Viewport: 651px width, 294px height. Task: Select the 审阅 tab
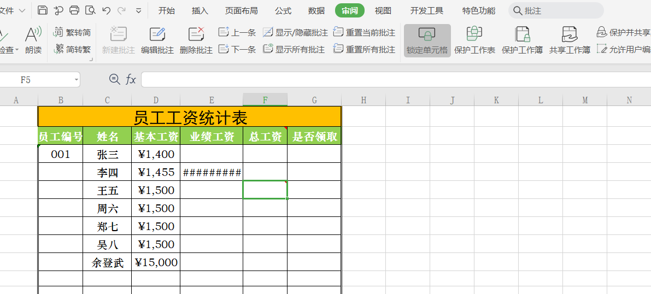click(x=350, y=11)
